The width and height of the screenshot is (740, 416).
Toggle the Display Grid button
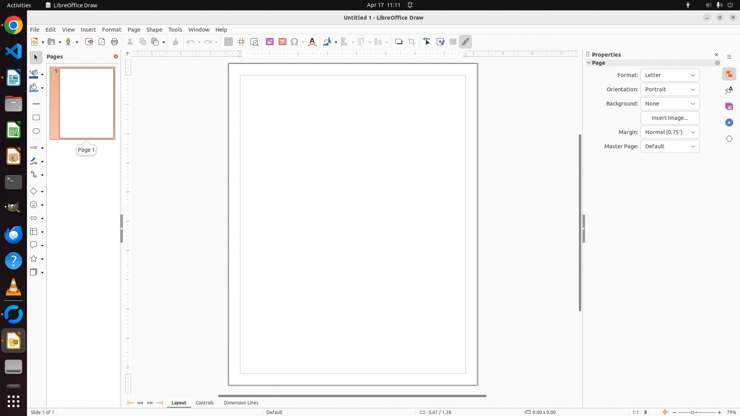[x=229, y=42]
